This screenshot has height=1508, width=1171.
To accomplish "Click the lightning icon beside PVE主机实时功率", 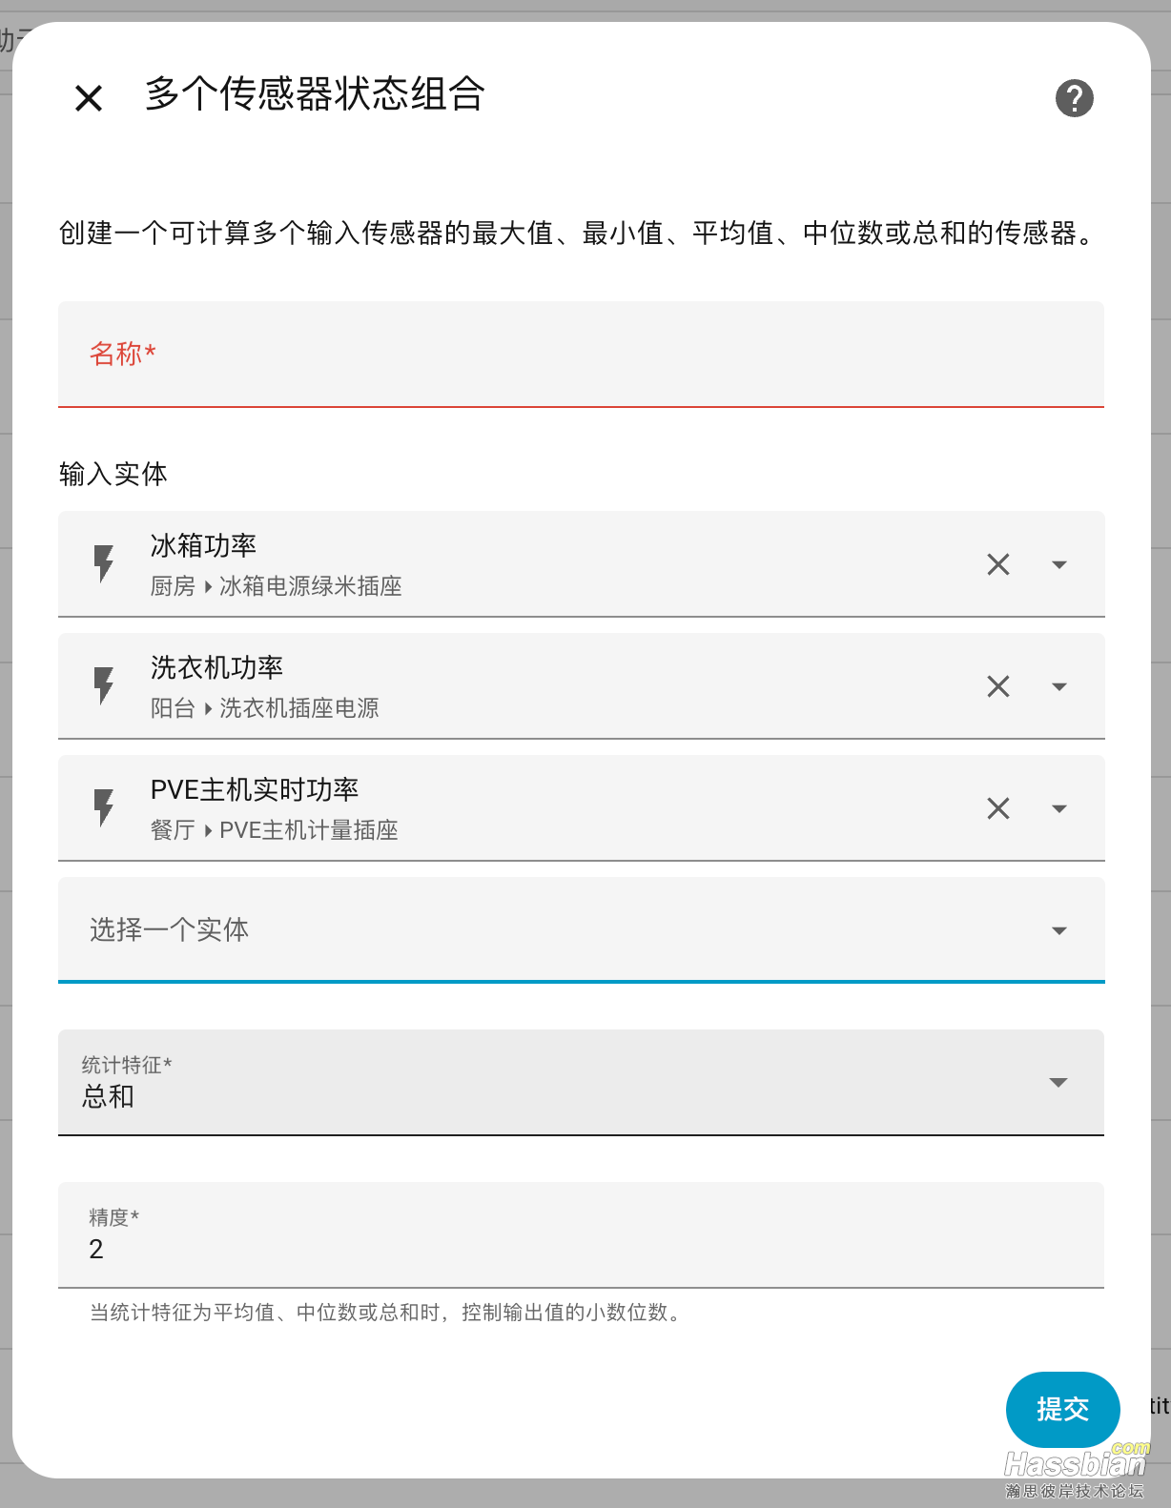I will (104, 807).
